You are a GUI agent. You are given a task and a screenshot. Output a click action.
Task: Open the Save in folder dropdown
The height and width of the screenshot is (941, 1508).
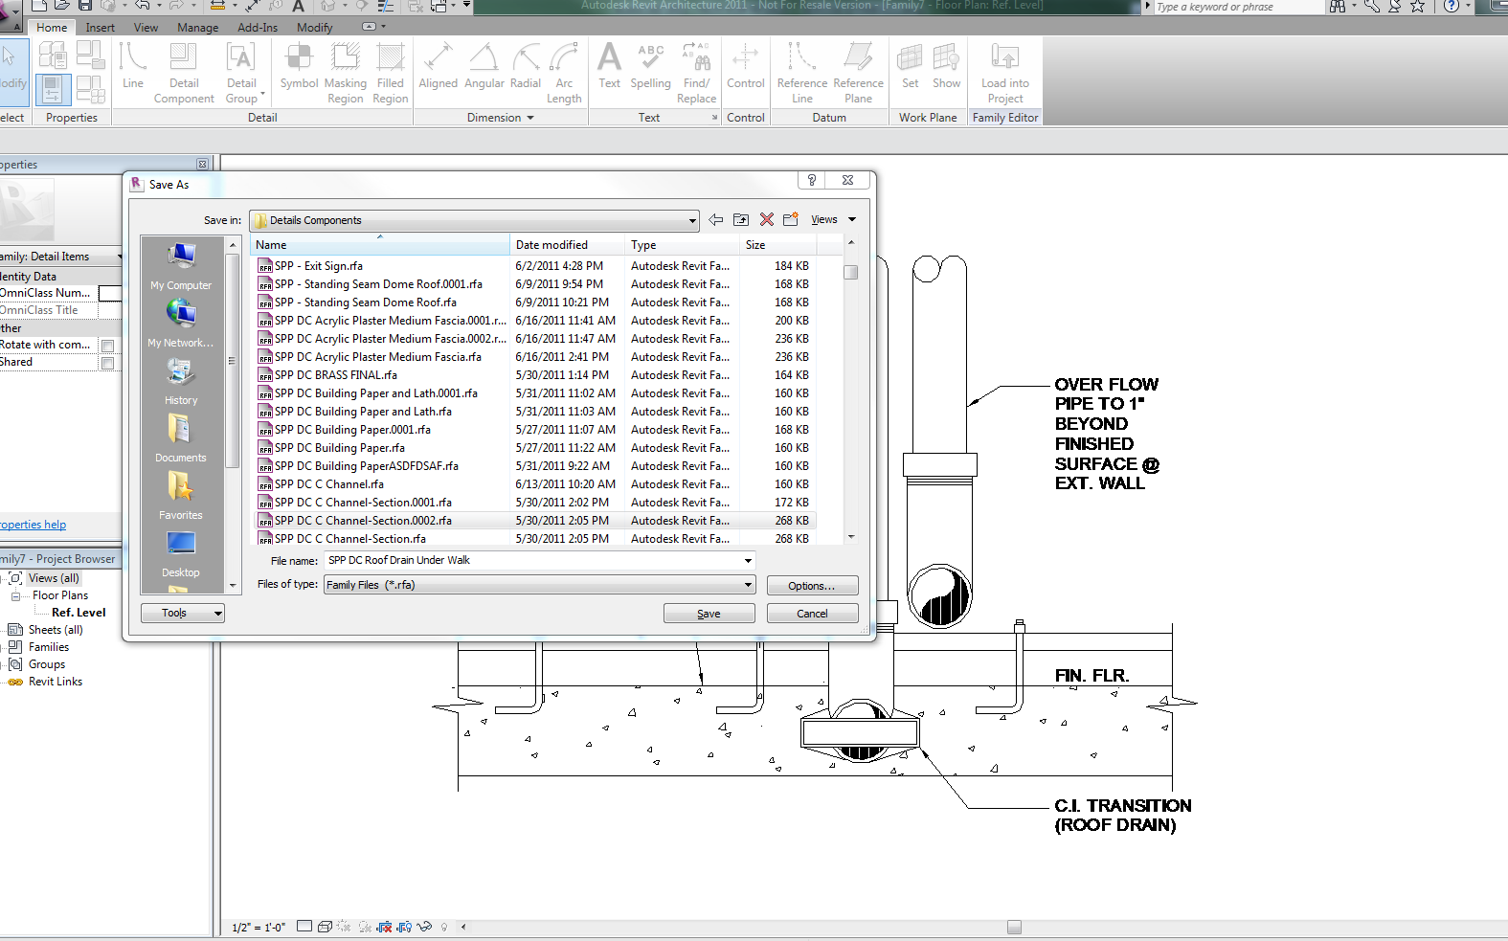(x=692, y=221)
